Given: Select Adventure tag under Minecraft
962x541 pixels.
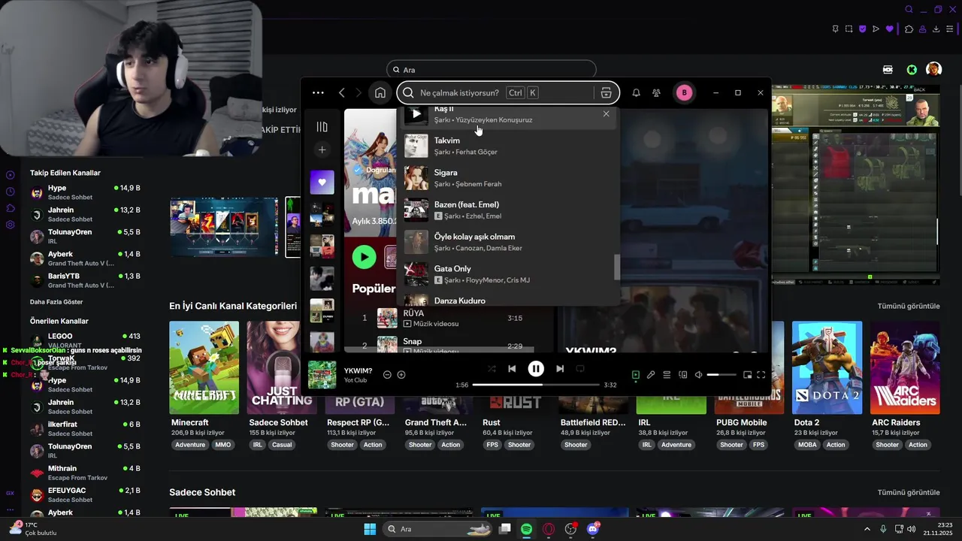Looking at the screenshot, I should point(190,445).
